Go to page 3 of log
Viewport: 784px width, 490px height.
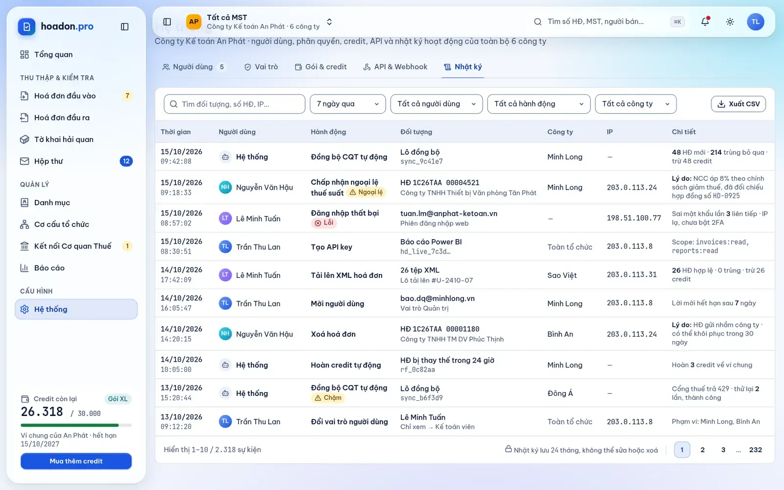(x=723, y=450)
